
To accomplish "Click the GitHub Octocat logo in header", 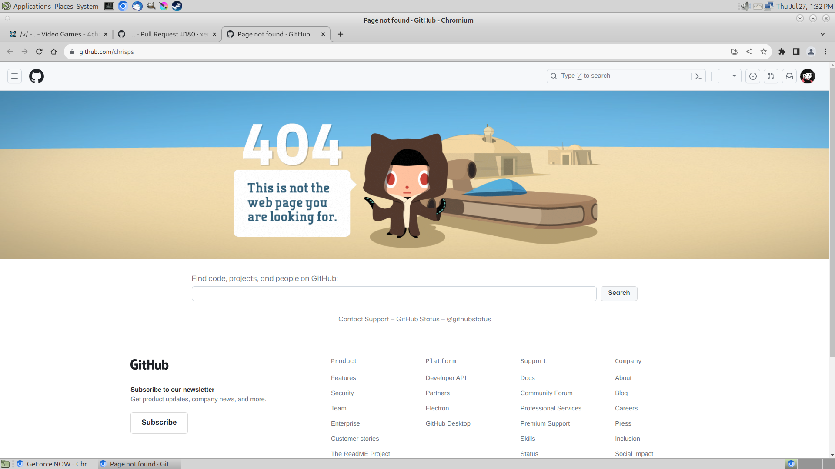I will pyautogui.click(x=37, y=76).
